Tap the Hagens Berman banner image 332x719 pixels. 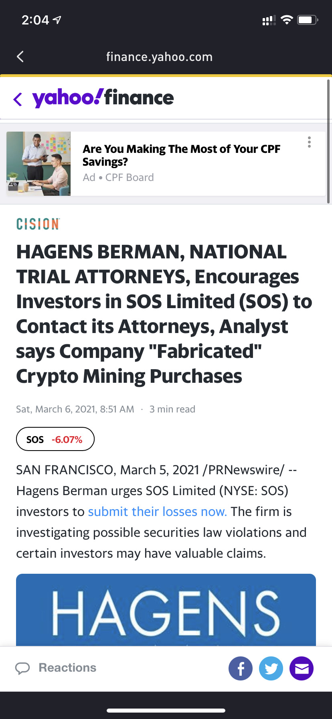coord(166,610)
